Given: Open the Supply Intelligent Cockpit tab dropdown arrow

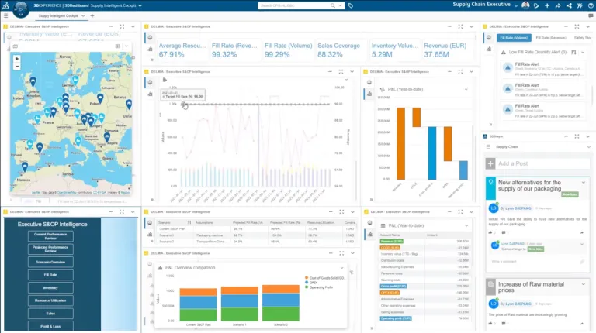Looking at the screenshot, I should tap(83, 16).
